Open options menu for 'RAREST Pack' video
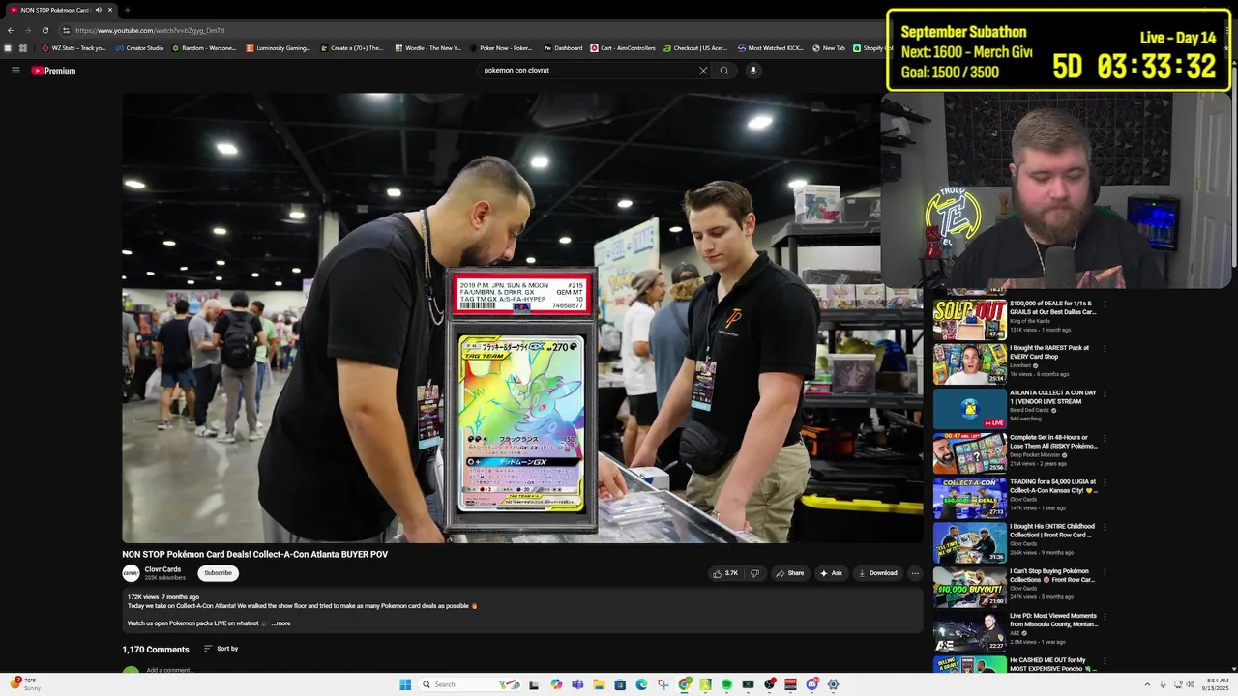Image resolution: width=1238 pixels, height=696 pixels. click(1105, 349)
